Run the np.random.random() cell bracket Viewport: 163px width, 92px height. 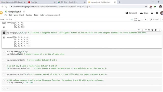4,60
